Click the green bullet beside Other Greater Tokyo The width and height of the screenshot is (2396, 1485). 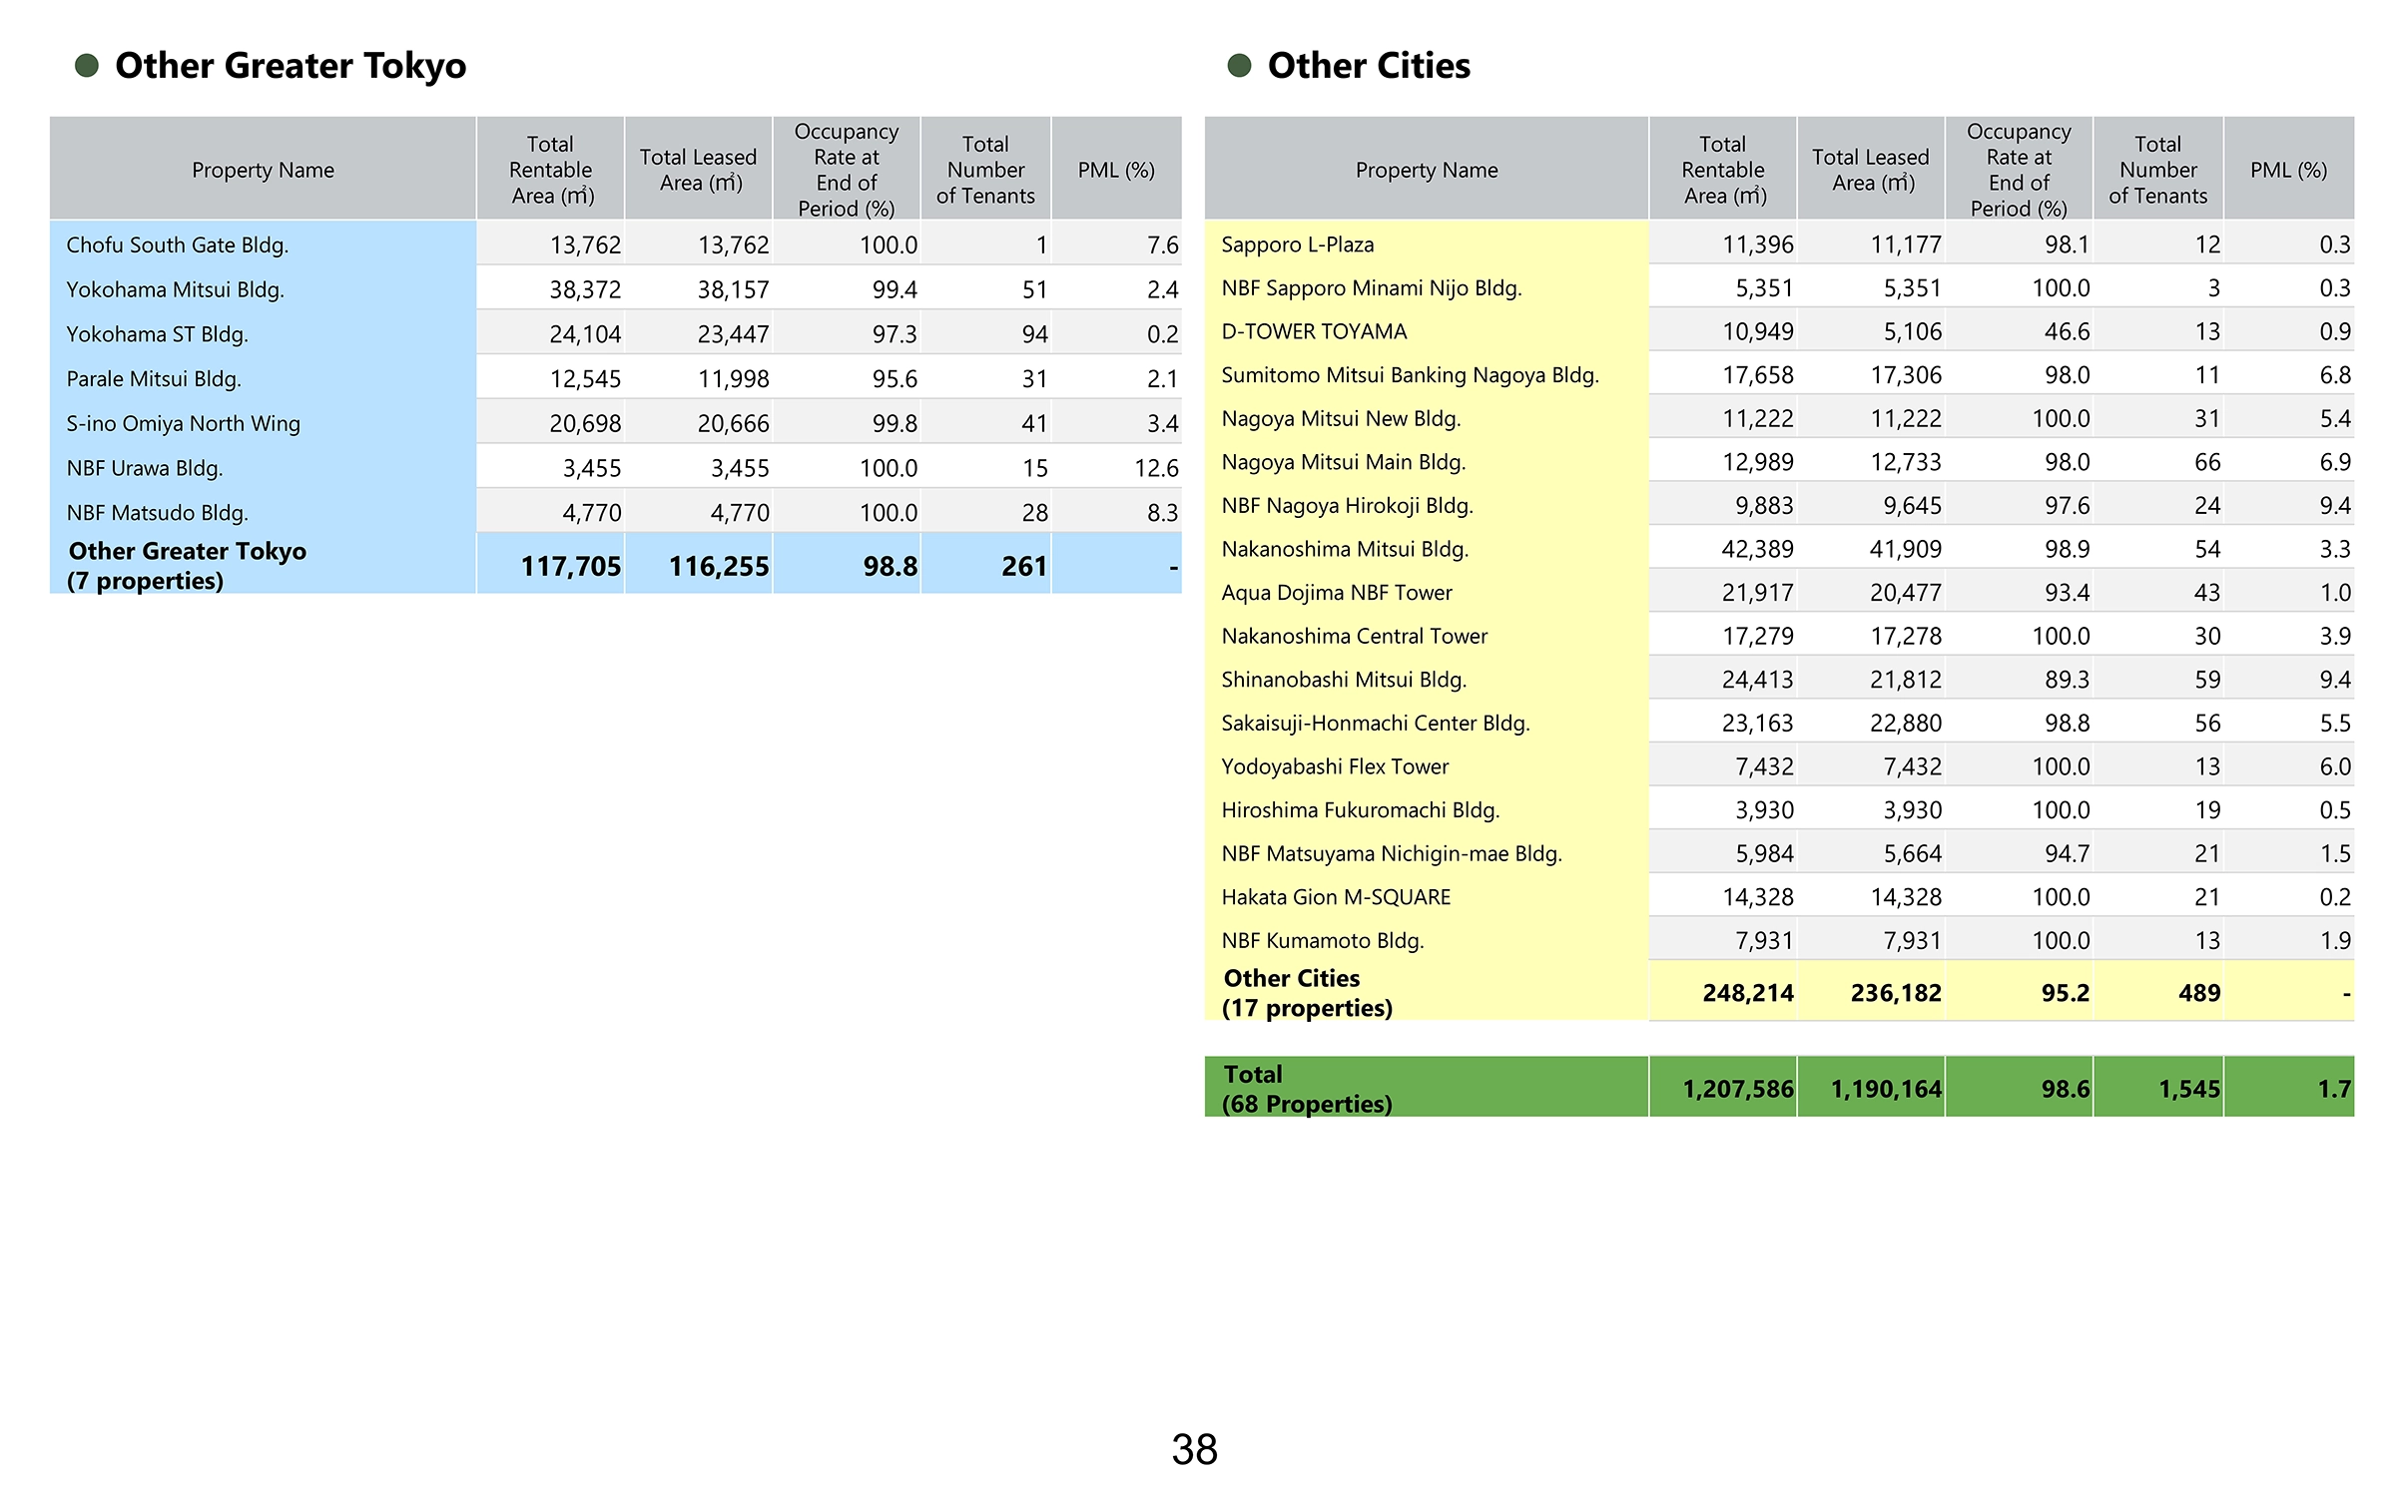[x=87, y=66]
